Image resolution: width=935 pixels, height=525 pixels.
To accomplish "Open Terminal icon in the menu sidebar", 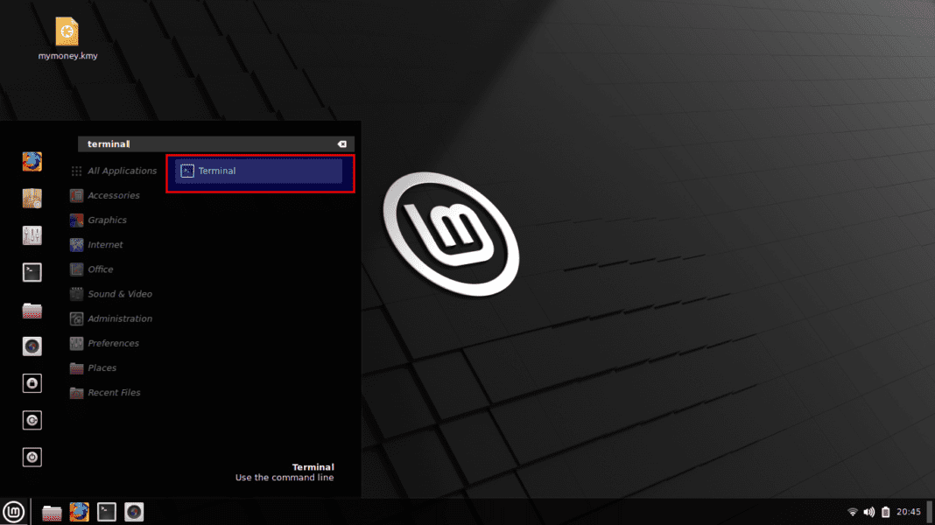I will [32, 272].
